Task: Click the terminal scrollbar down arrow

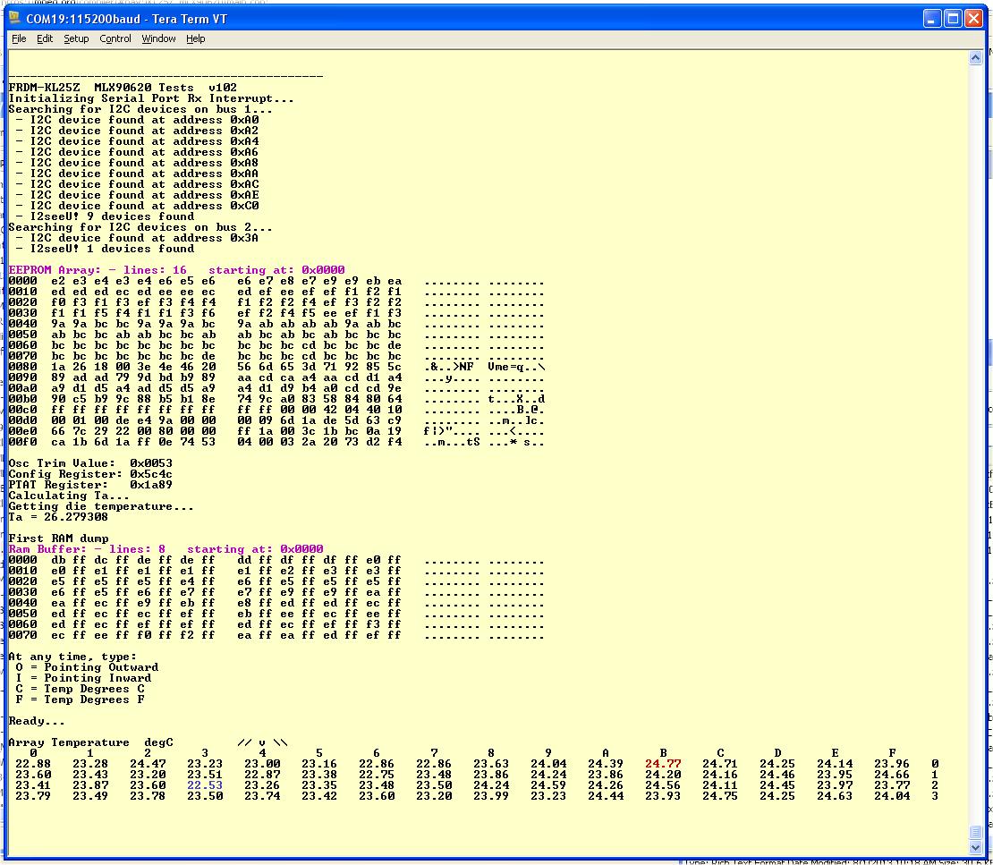Action: pyautogui.click(x=976, y=847)
